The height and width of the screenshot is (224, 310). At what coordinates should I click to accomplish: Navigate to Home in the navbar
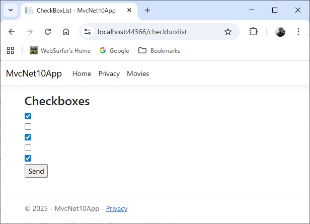pos(82,73)
